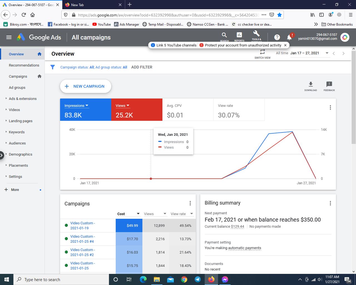Click the New Campaign button
The image size is (356, 285).
point(86,86)
